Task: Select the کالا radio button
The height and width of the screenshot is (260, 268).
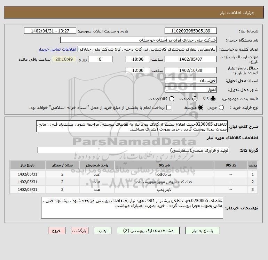Action: tap(213, 99)
